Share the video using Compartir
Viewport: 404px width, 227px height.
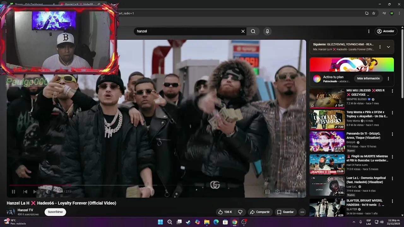pos(260,212)
